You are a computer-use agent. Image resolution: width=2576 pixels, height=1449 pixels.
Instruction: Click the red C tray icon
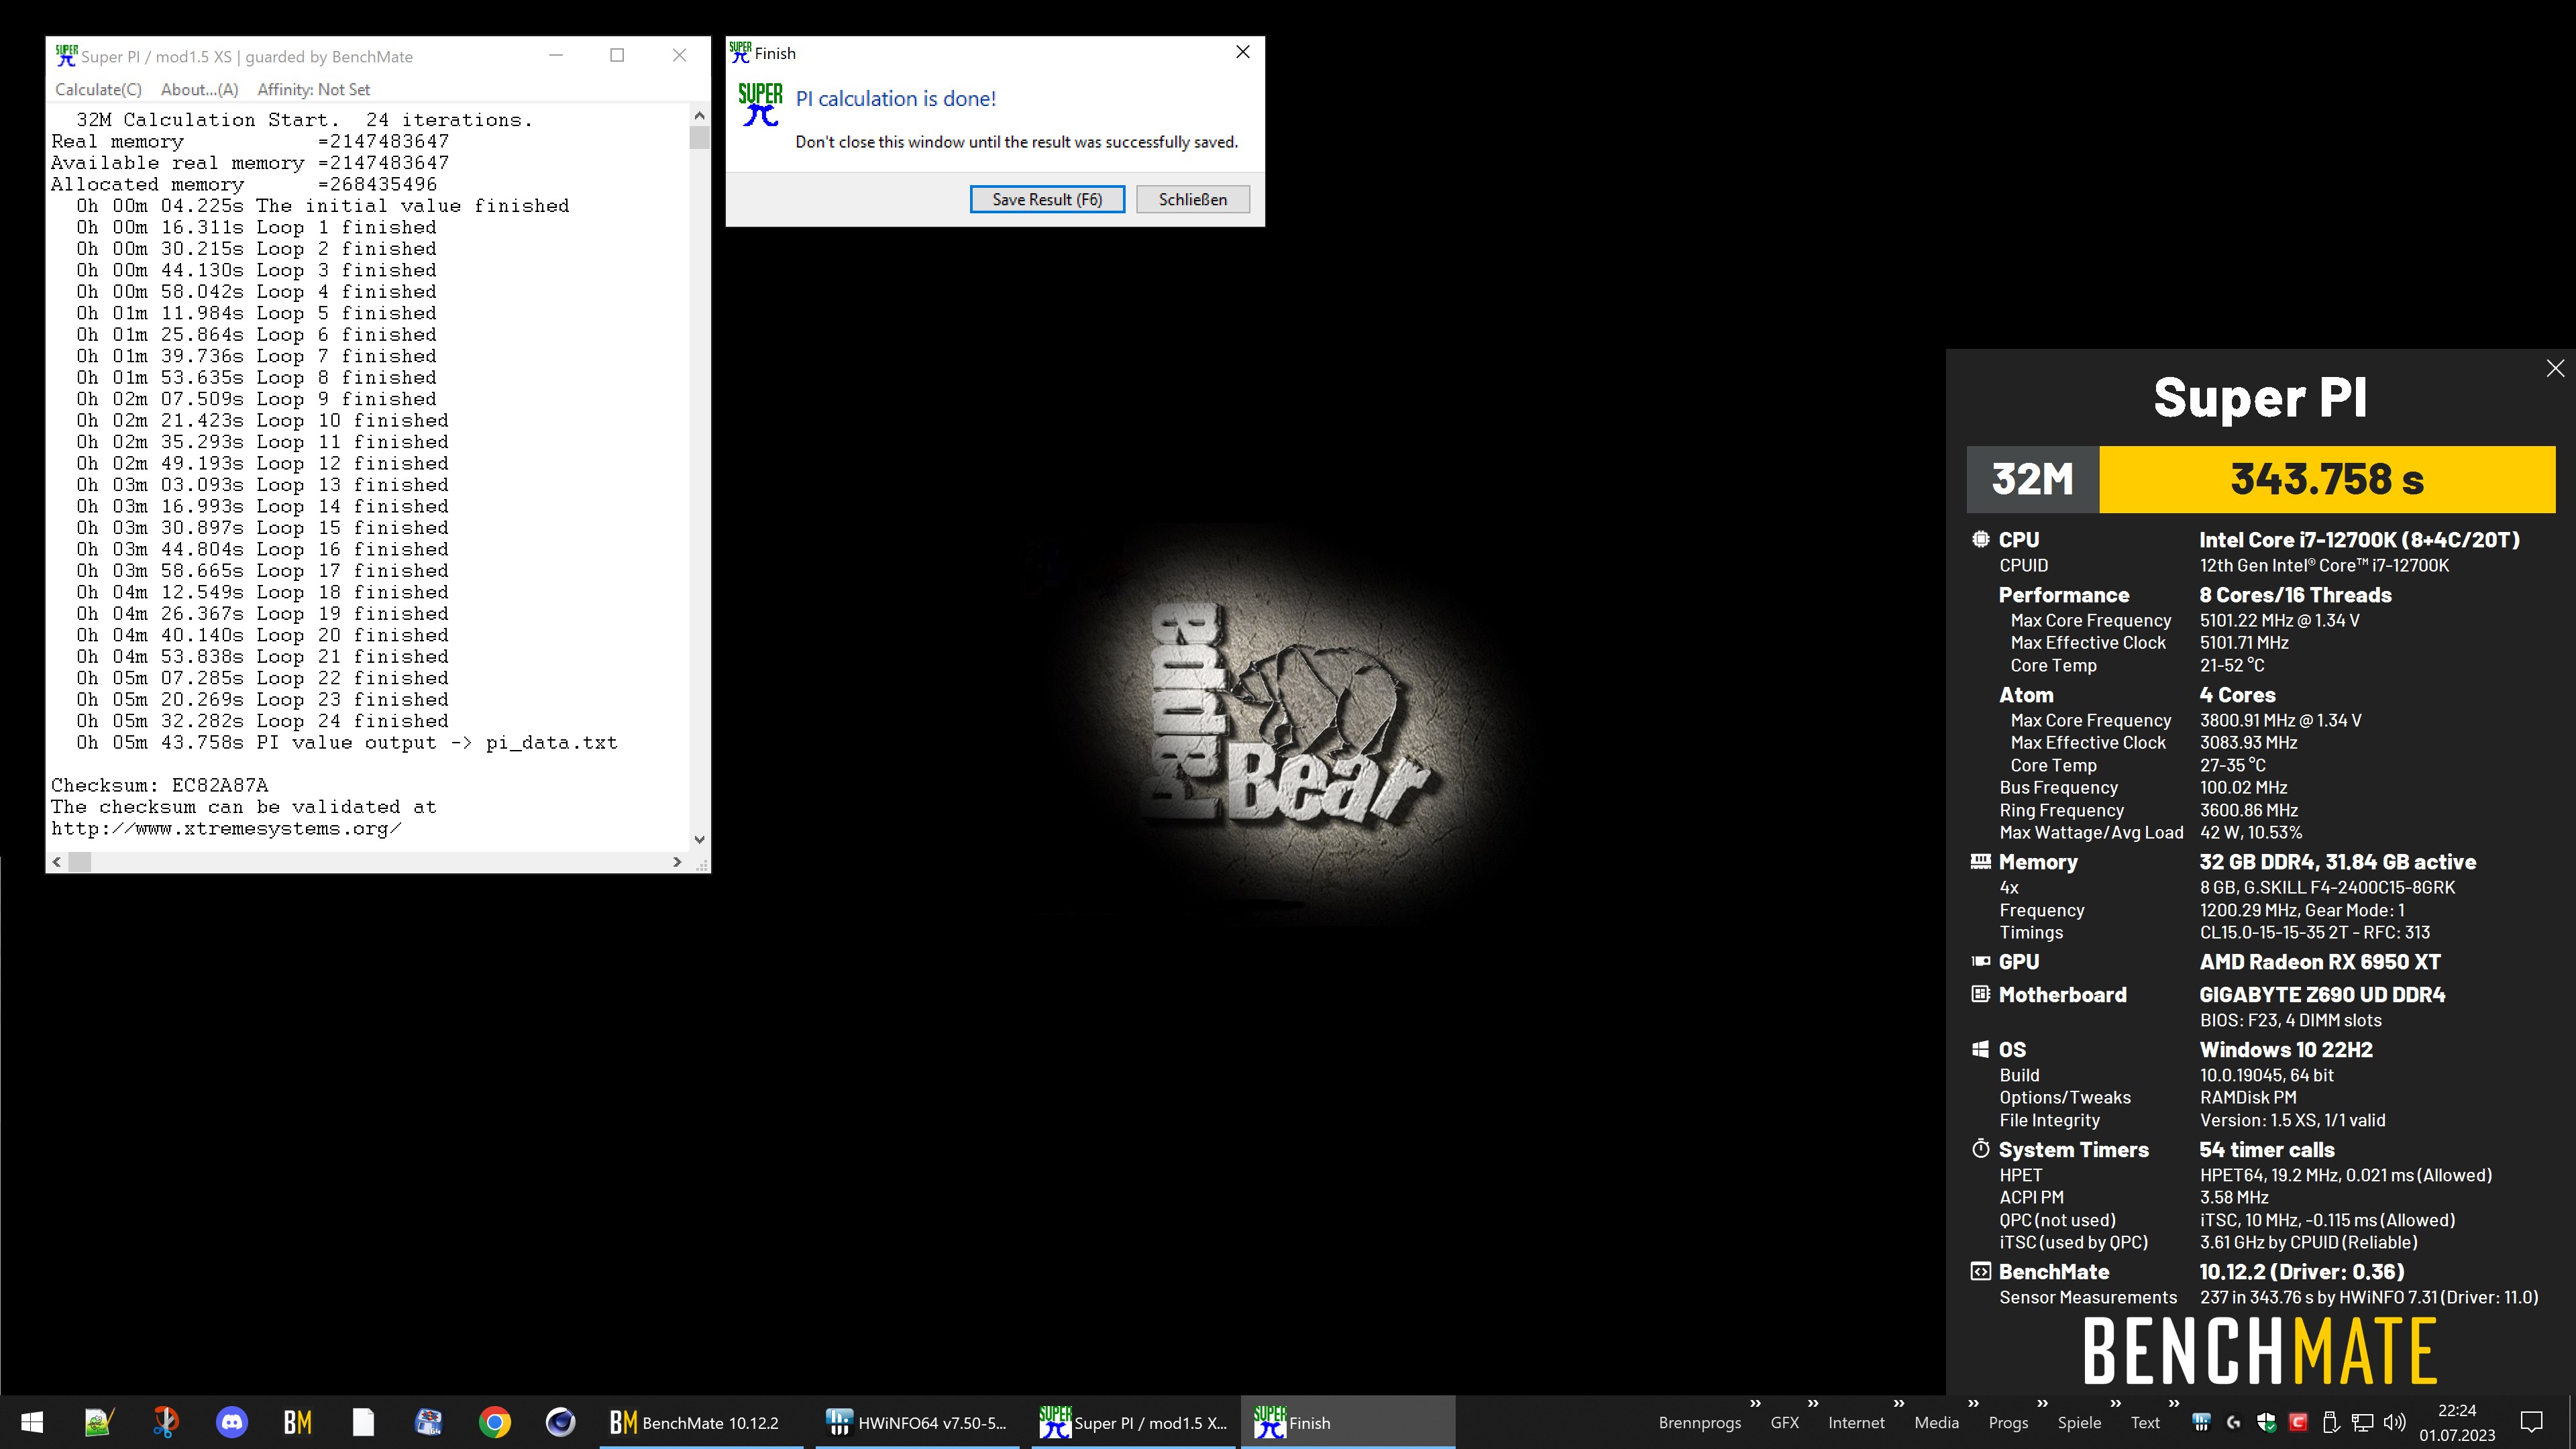coord(2298,1422)
